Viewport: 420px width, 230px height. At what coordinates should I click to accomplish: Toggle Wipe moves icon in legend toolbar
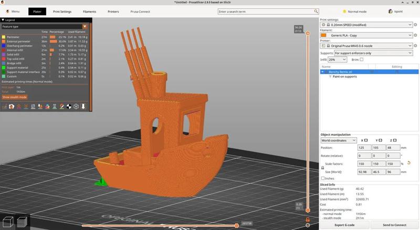[12, 106]
